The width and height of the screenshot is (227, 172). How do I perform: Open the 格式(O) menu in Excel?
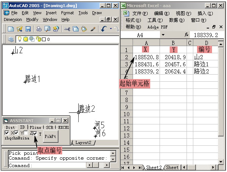coord(133,20)
